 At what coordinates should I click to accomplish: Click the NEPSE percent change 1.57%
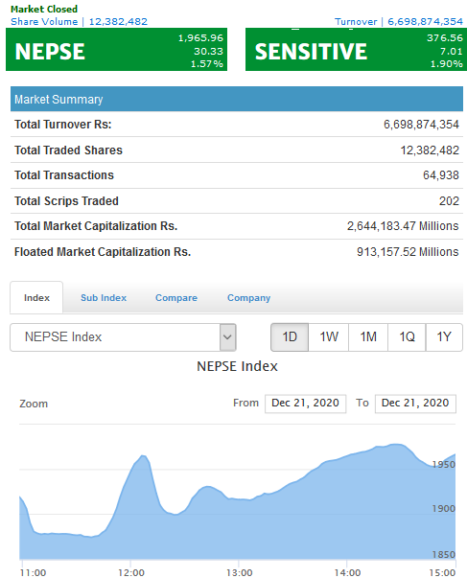(x=206, y=64)
